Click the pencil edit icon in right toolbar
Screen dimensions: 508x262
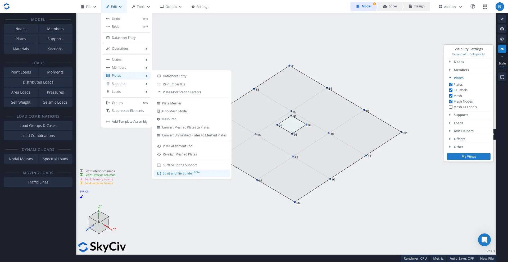502,19
